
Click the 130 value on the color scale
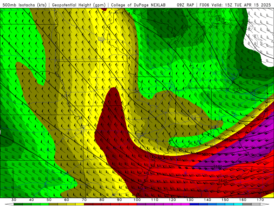190,200
